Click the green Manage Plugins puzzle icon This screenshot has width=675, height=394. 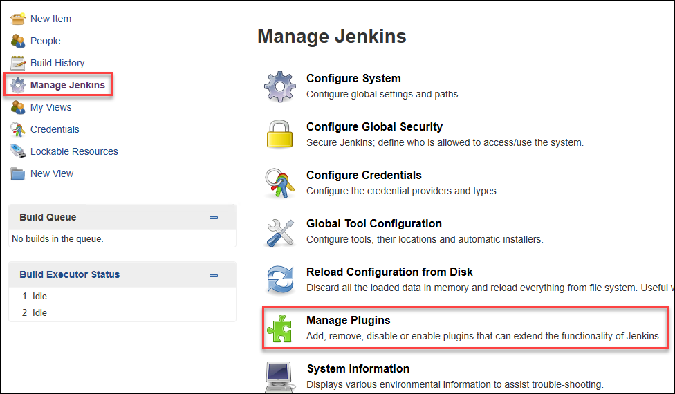(280, 328)
